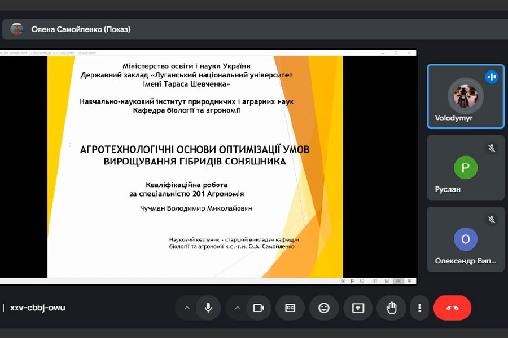Screen dimensions: 508x338
Task: Click the green Р avatar for Руслан
Action: [x=466, y=167]
